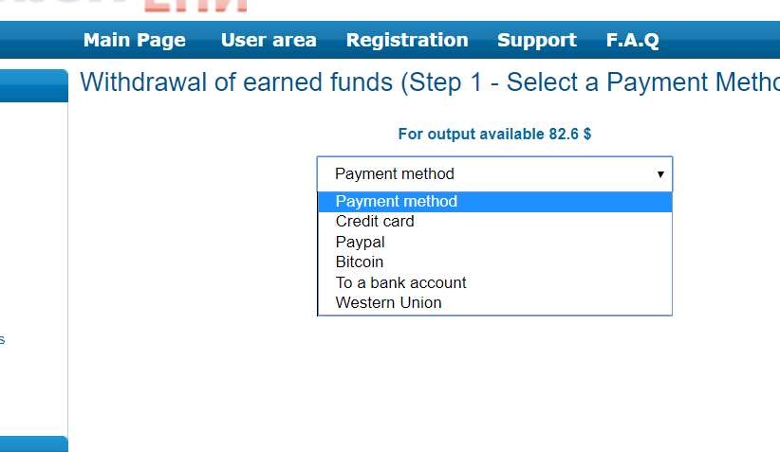Image resolution: width=780 pixels, height=452 pixels.
Task: Open the F.A.Q navigation item
Action: 633,40
